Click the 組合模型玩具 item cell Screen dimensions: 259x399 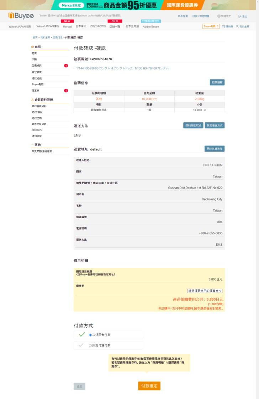pyautogui.click(x=99, y=110)
